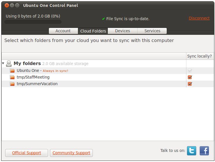Click 'File Sync is up-to-date.' status text
The height and width of the screenshot is (162, 215).
click(128, 19)
